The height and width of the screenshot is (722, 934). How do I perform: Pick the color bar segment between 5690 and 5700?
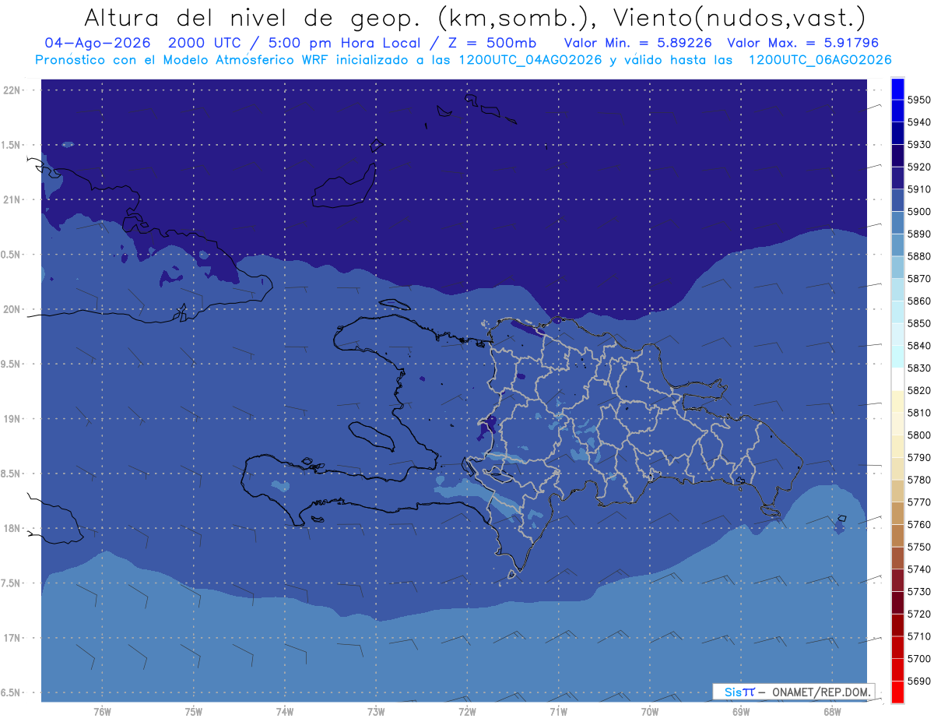(x=897, y=670)
